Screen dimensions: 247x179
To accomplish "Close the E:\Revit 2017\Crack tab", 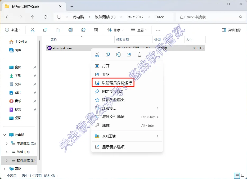I will (60, 6).
